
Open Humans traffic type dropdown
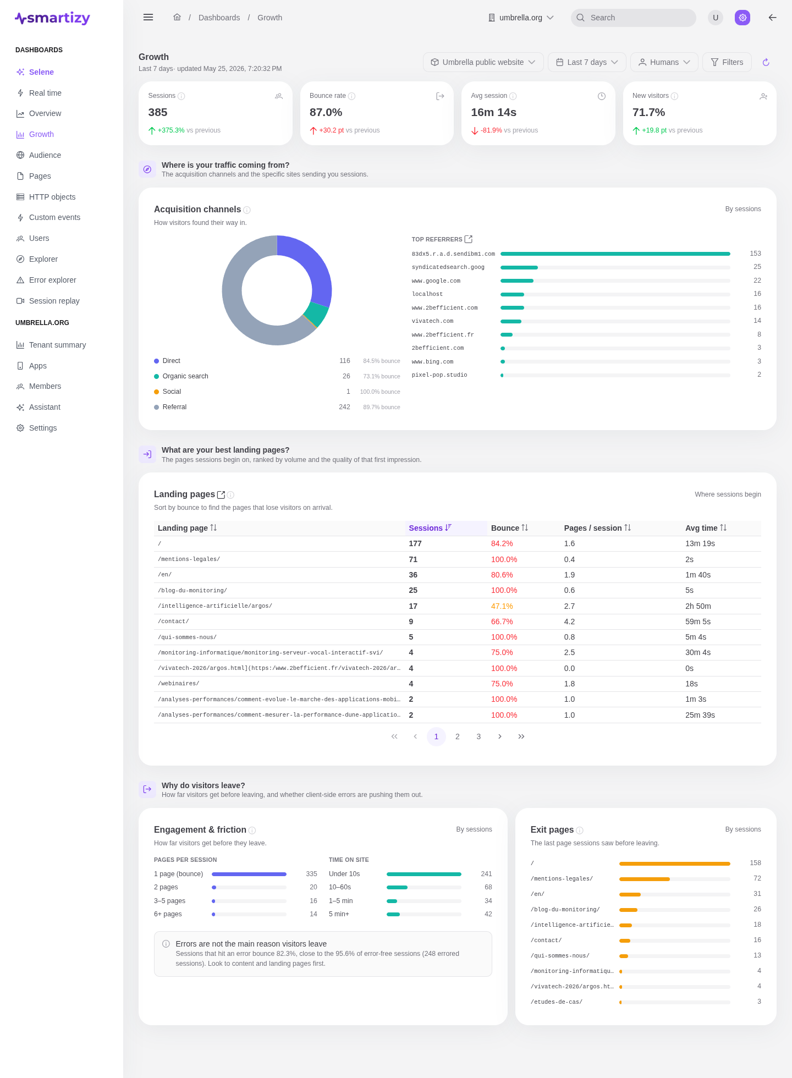tap(664, 62)
